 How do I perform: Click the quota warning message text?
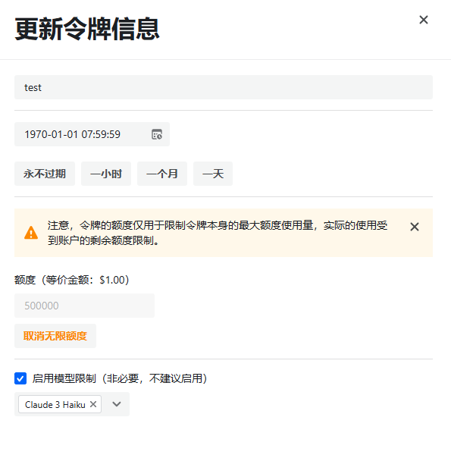[x=218, y=233]
